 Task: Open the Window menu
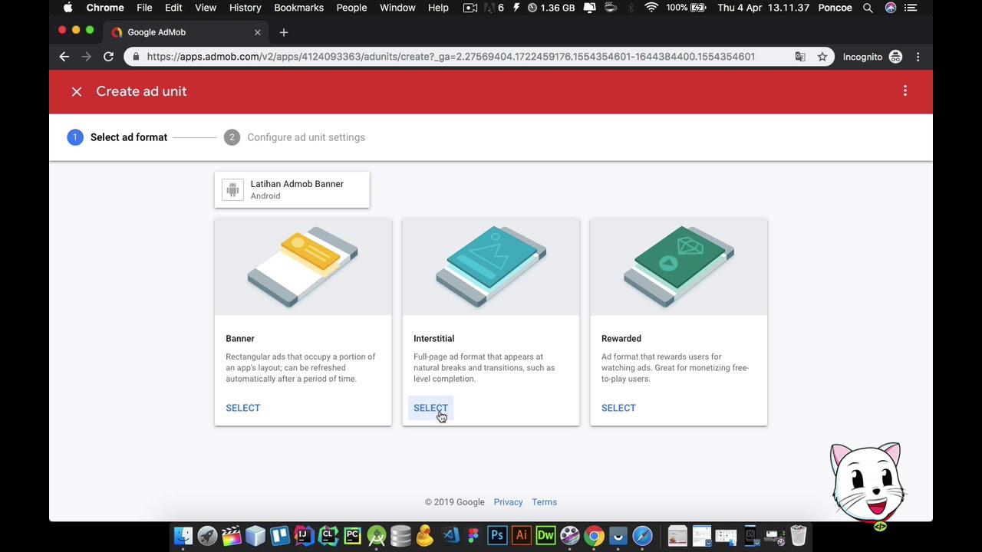coord(397,8)
